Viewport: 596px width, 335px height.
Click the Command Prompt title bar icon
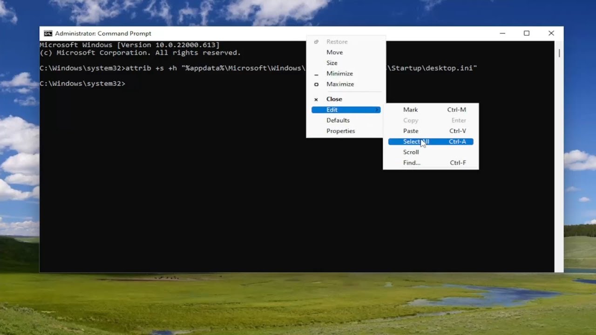(48, 33)
